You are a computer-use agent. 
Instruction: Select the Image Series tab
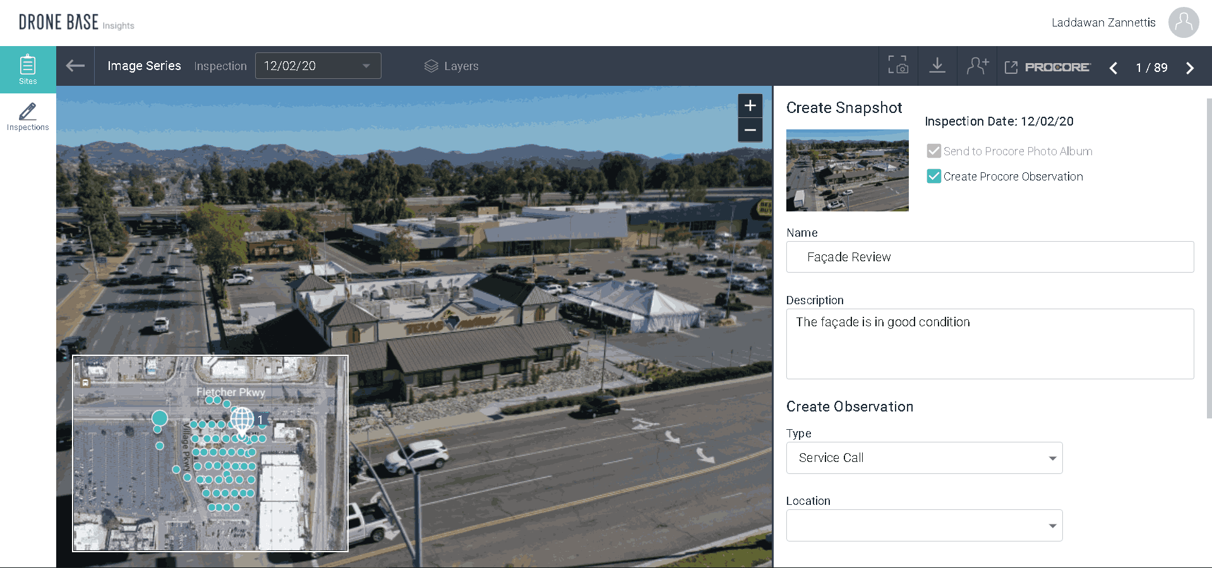click(144, 66)
